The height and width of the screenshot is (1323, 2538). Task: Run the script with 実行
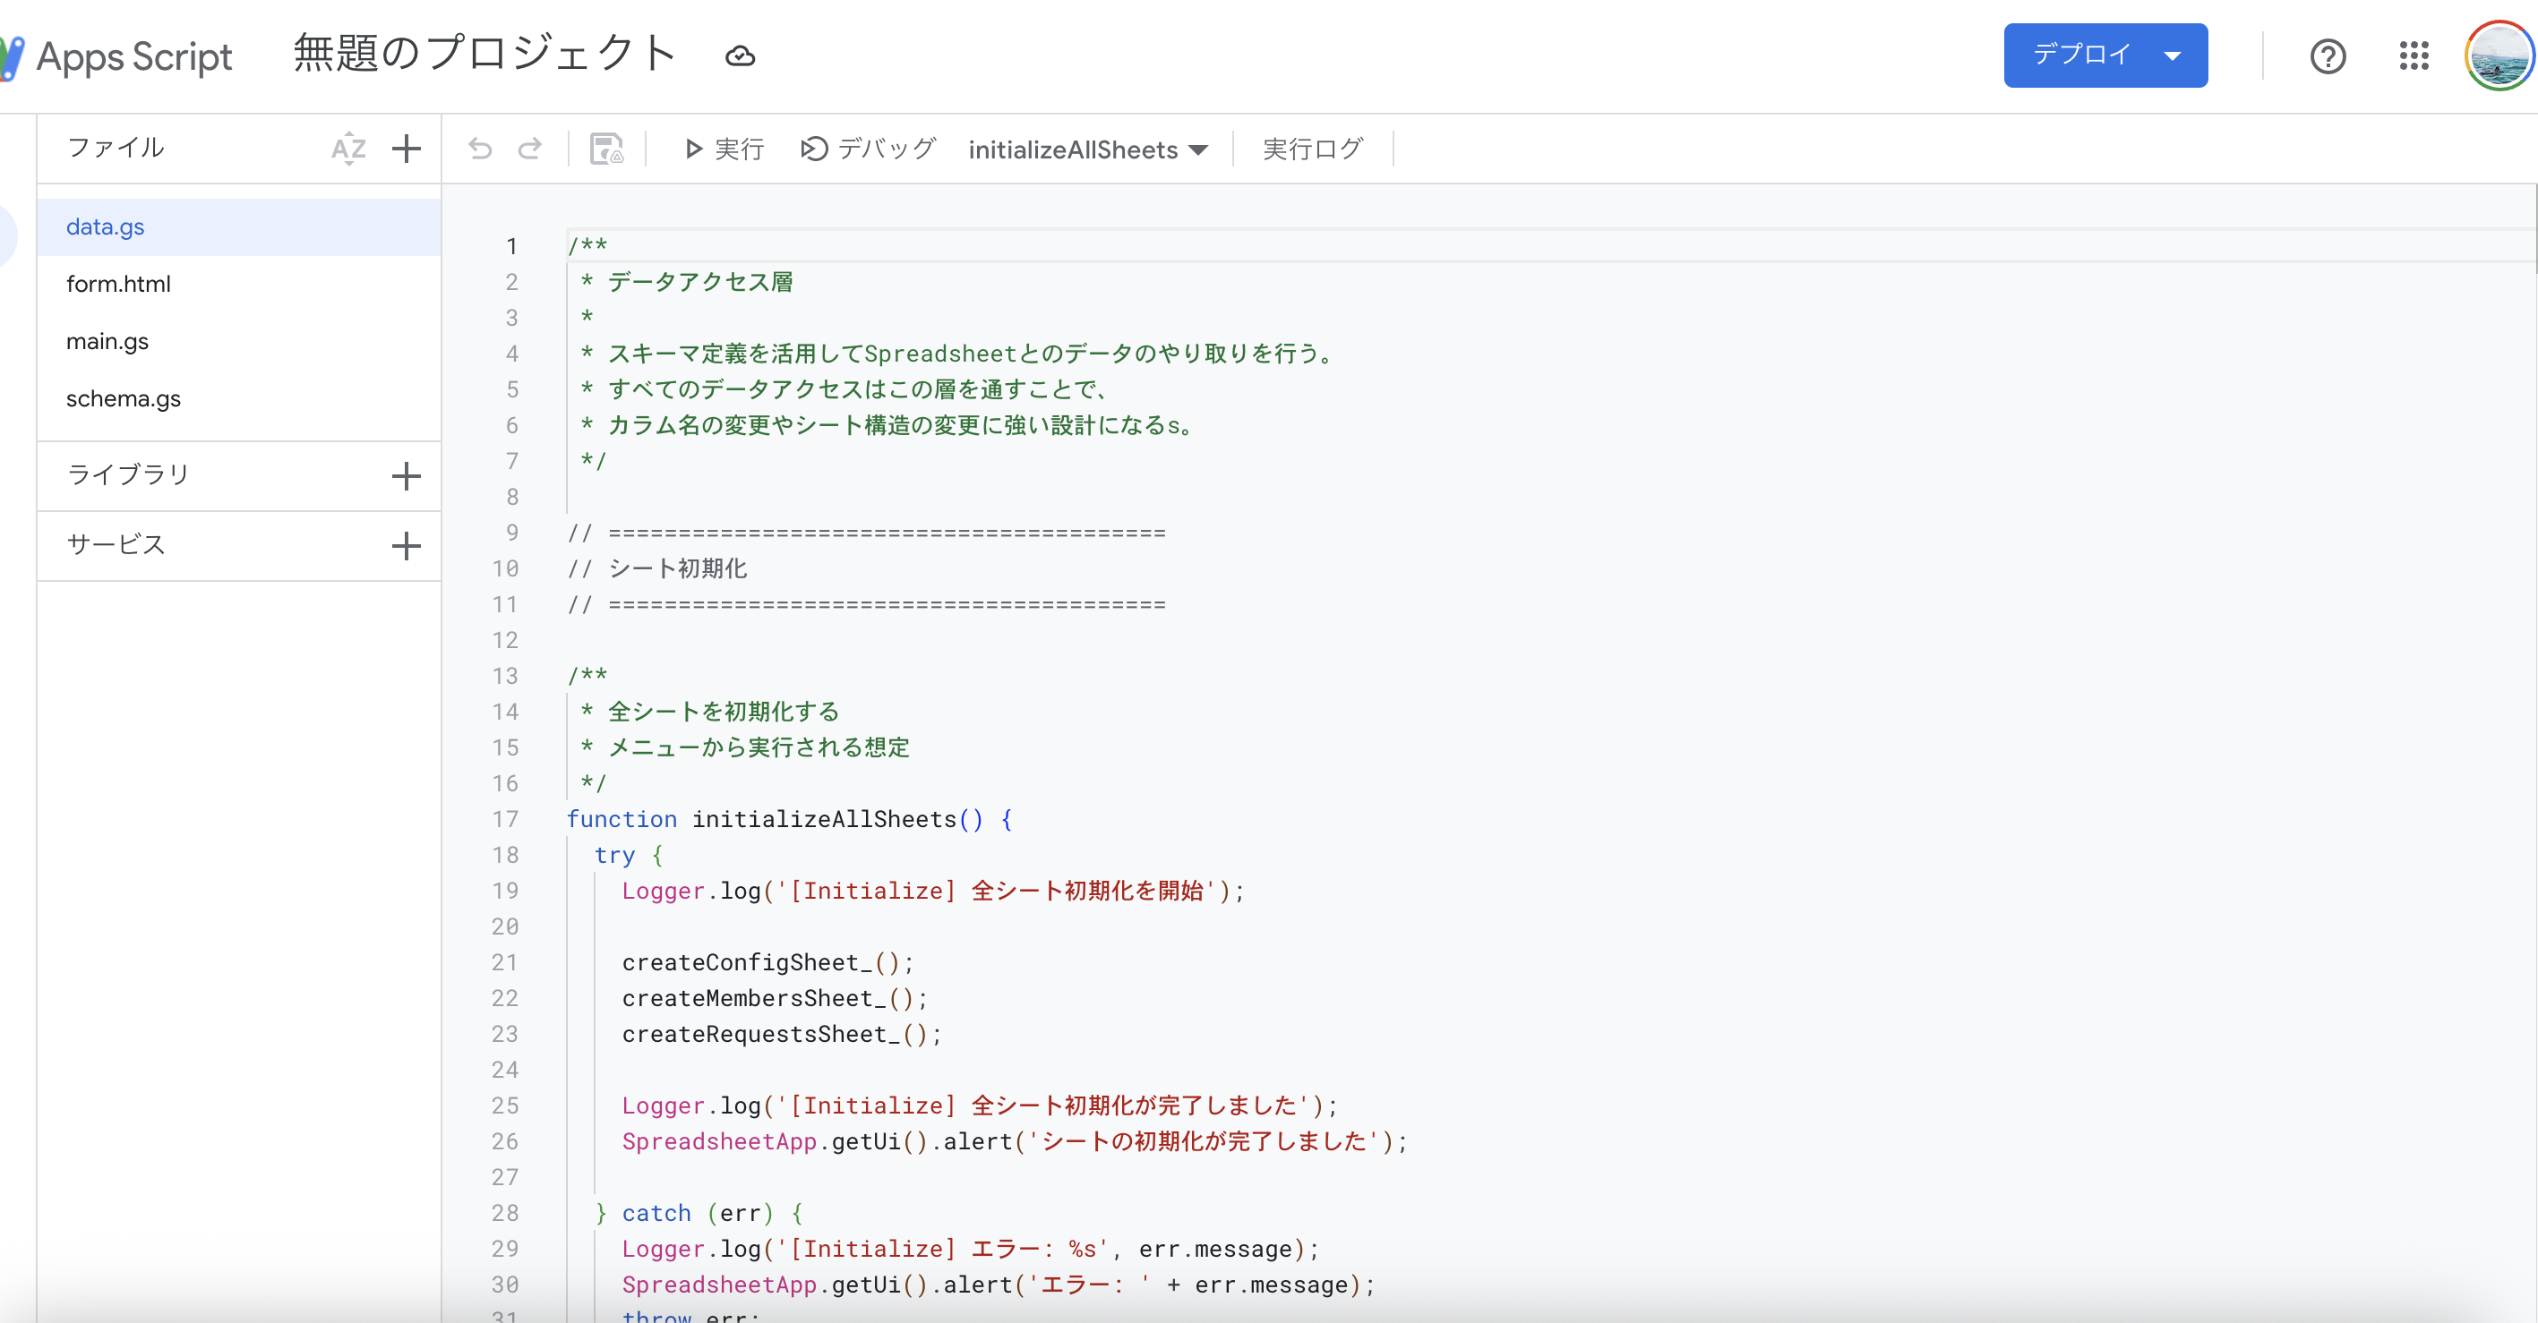(724, 149)
